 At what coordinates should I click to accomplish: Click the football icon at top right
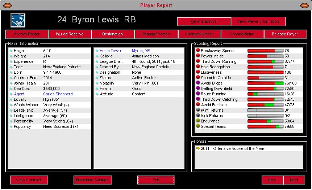[305, 5]
